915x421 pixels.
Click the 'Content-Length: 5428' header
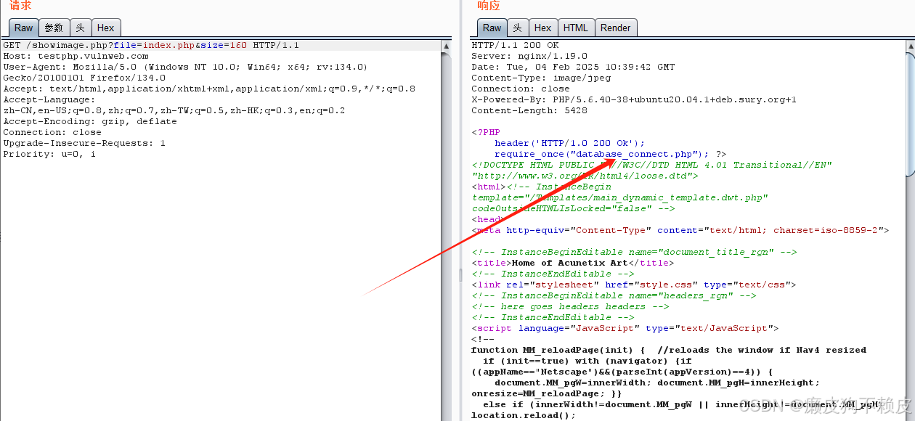[529, 110]
